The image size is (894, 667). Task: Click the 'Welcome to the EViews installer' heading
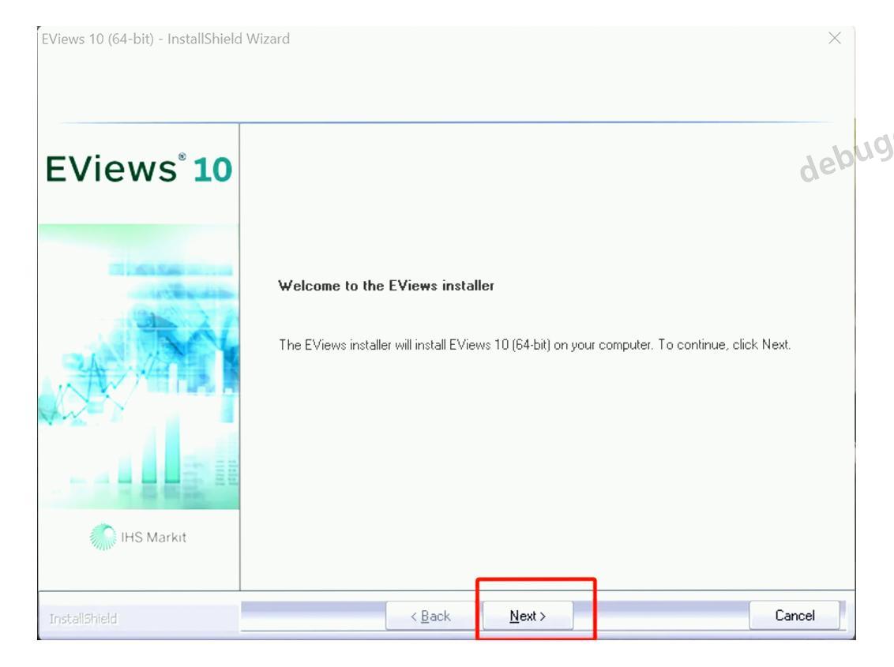click(x=386, y=286)
